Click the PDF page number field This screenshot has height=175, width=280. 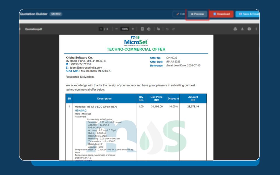click(x=101, y=29)
